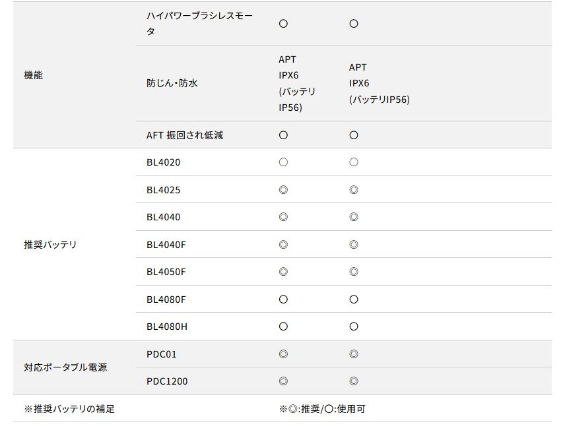Click right circle mark in BL4080F row
561x440 pixels.
(354, 299)
